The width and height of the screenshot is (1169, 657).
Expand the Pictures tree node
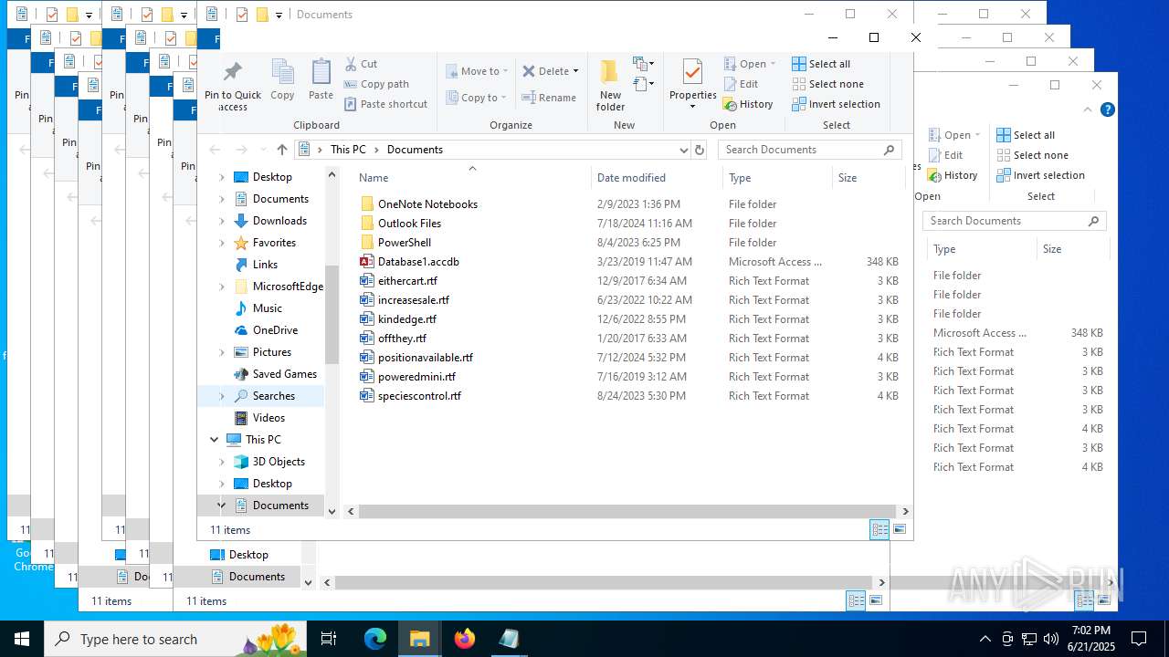pyautogui.click(x=222, y=352)
